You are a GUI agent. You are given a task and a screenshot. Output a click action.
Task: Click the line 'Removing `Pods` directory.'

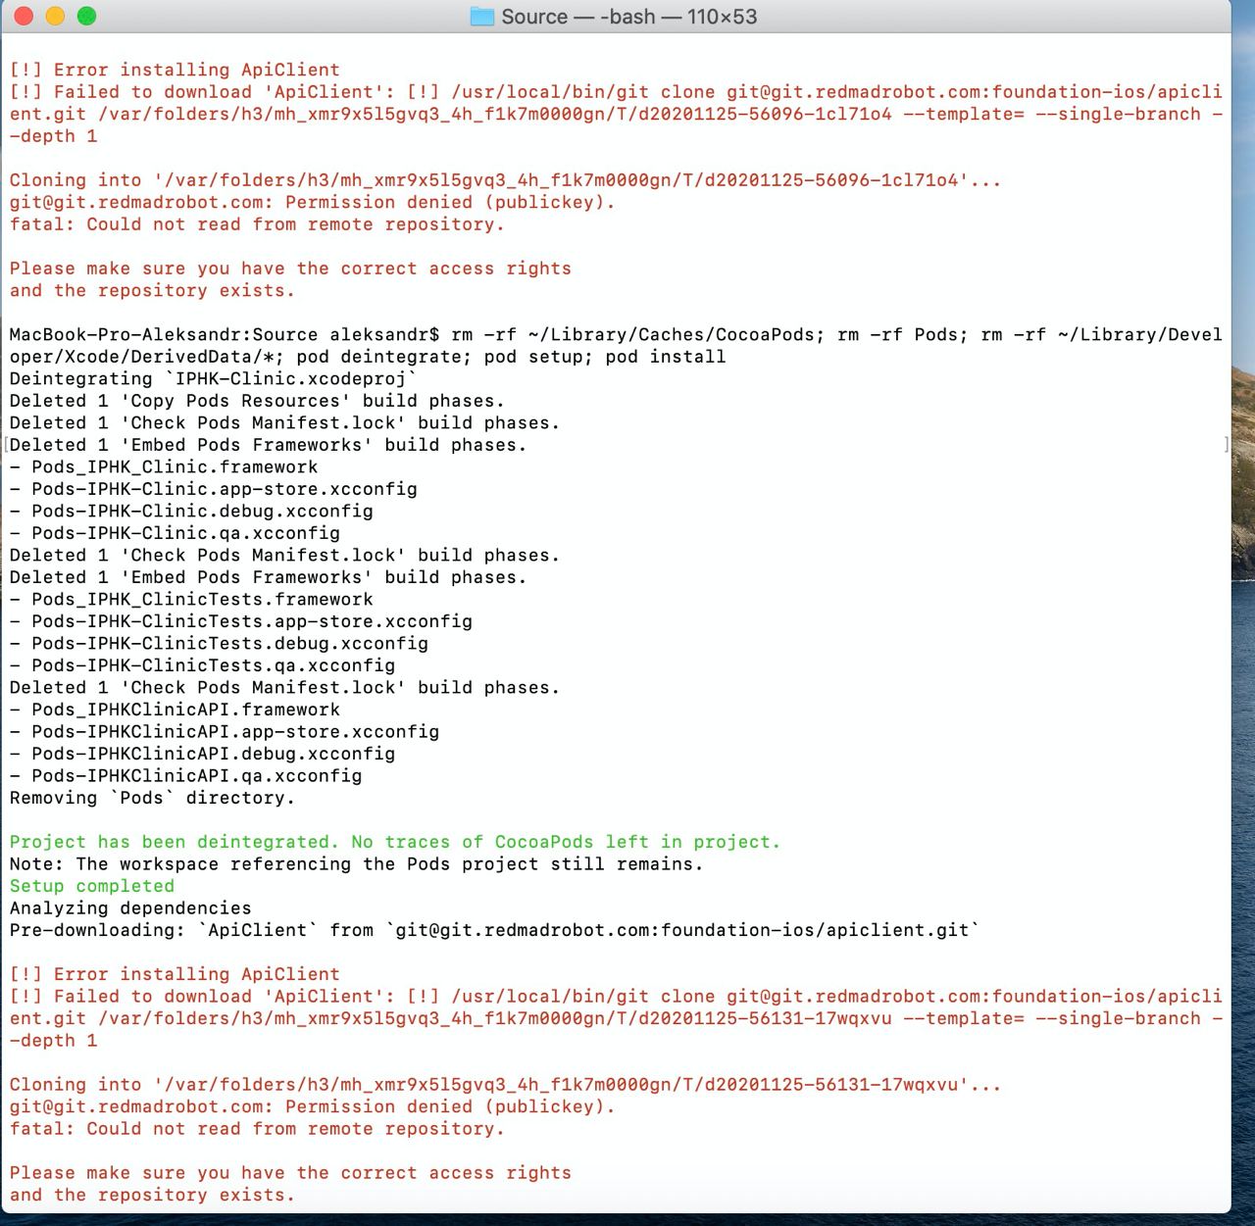[152, 798]
